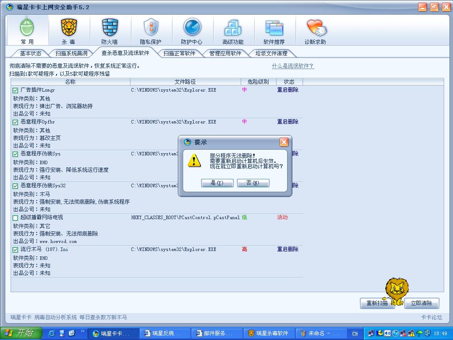Switch to the 管理应用软件 tab
The width and height of the screenshot is (453, 340).
(x=225, y=53)
